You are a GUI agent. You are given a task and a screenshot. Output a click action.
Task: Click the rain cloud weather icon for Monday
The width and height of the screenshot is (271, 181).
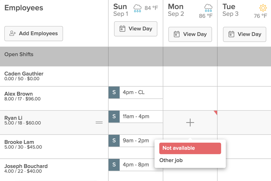click(x=208, y=8)
